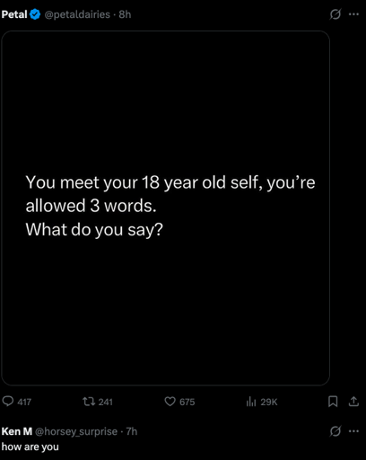This screenshot has height=460, width=366.
Task: Repost using the arrows icon beside 241
Action: (x=89, y=402)
